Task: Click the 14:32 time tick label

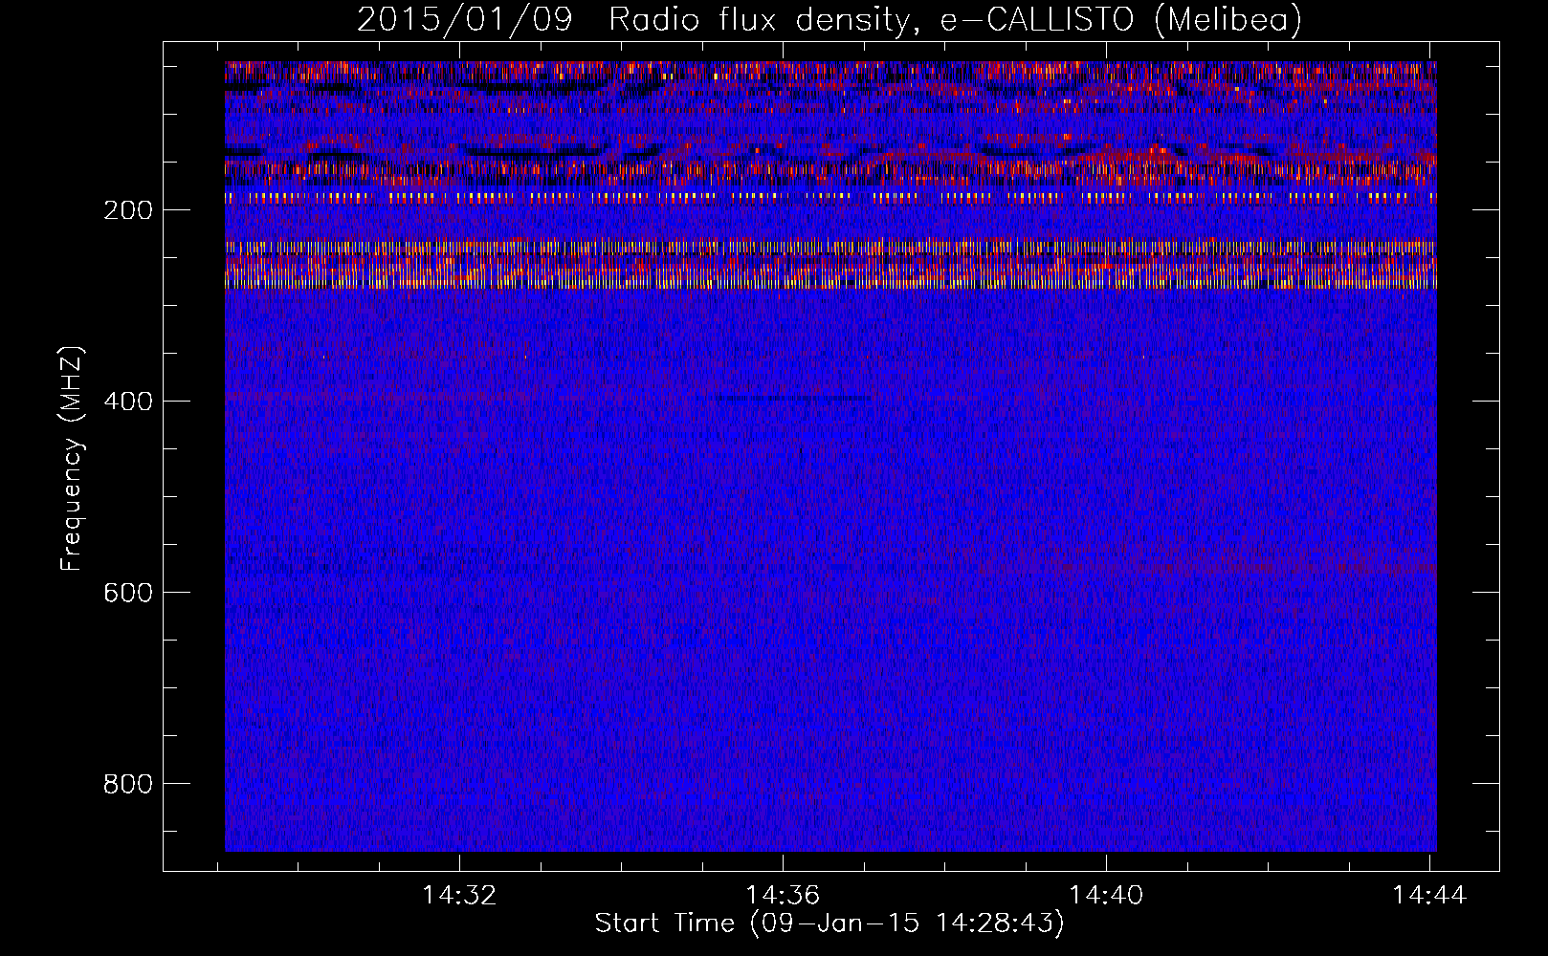Action: click(459, 896)
